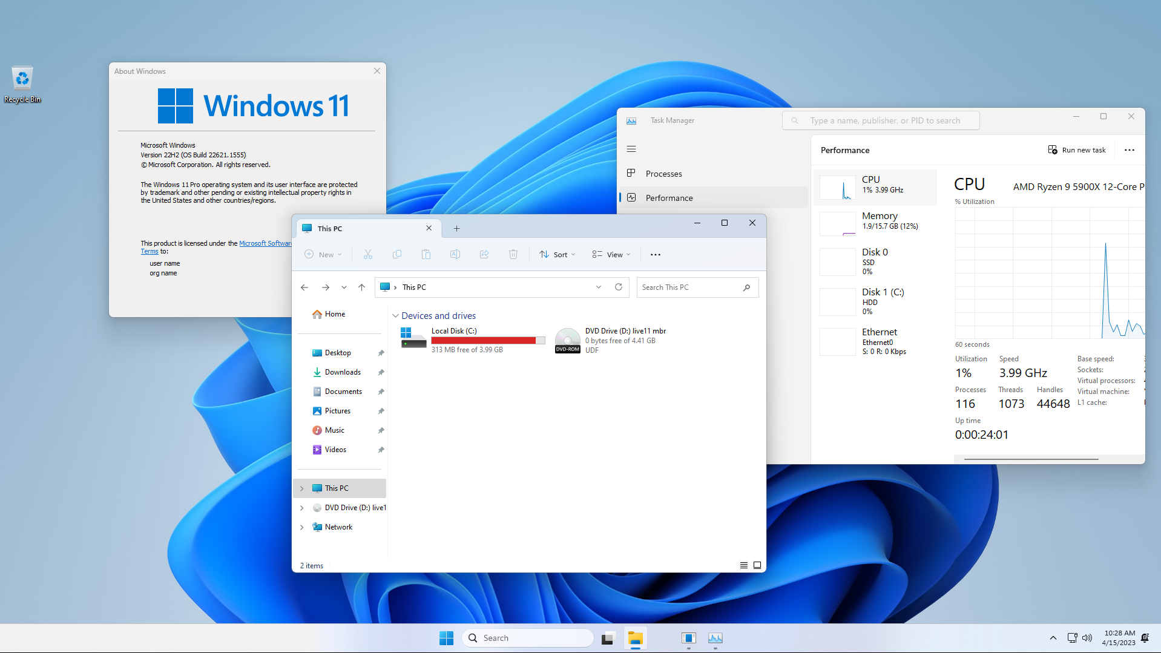Collapse the Devices and drives section
The image size is (1161, 653).
pos(396,315)
